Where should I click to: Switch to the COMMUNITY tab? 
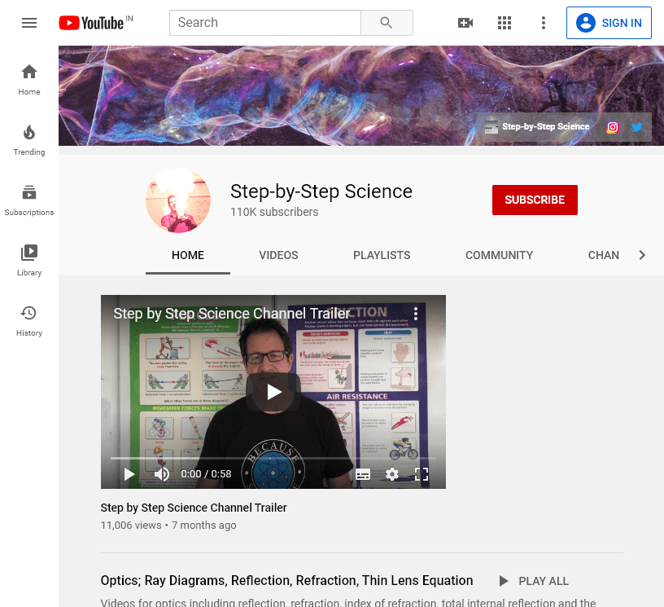tap(500, 255)
